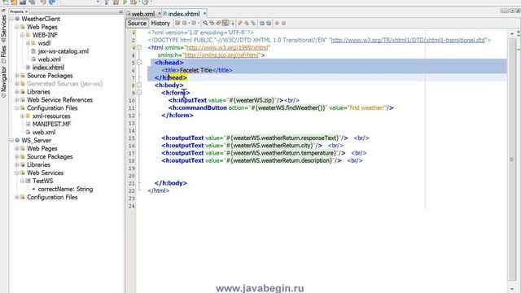Expand the wsdl folder
521x293 pixels.
click(x=28, y=43)
